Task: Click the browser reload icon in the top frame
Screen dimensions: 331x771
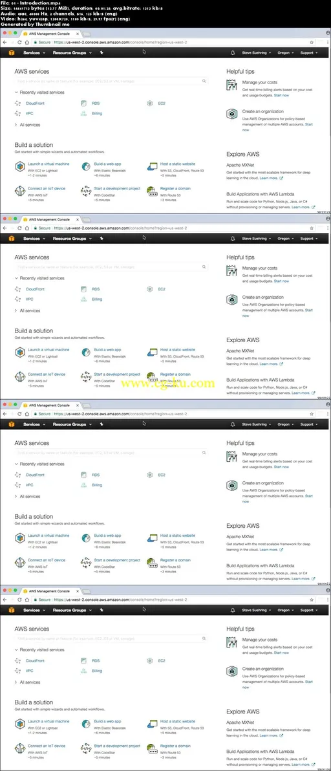Action: tap(19, 42)
